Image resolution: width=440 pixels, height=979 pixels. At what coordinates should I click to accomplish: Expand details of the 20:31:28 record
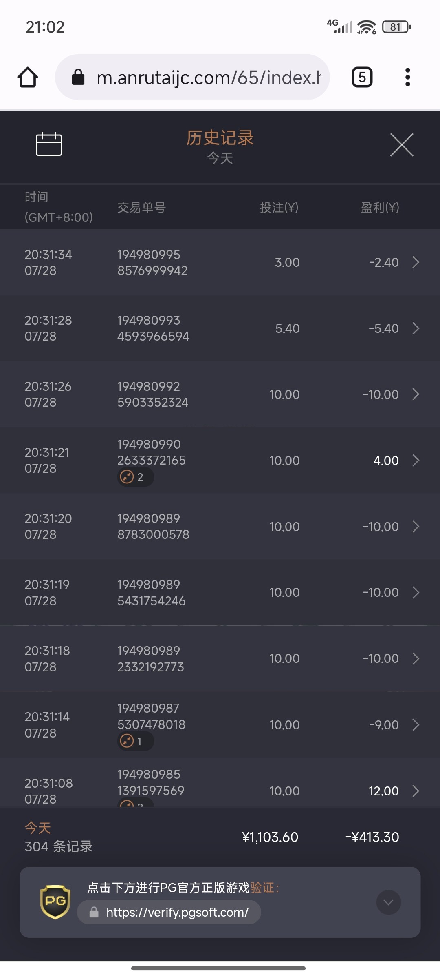pyautogui.click(x=416, y=328)
